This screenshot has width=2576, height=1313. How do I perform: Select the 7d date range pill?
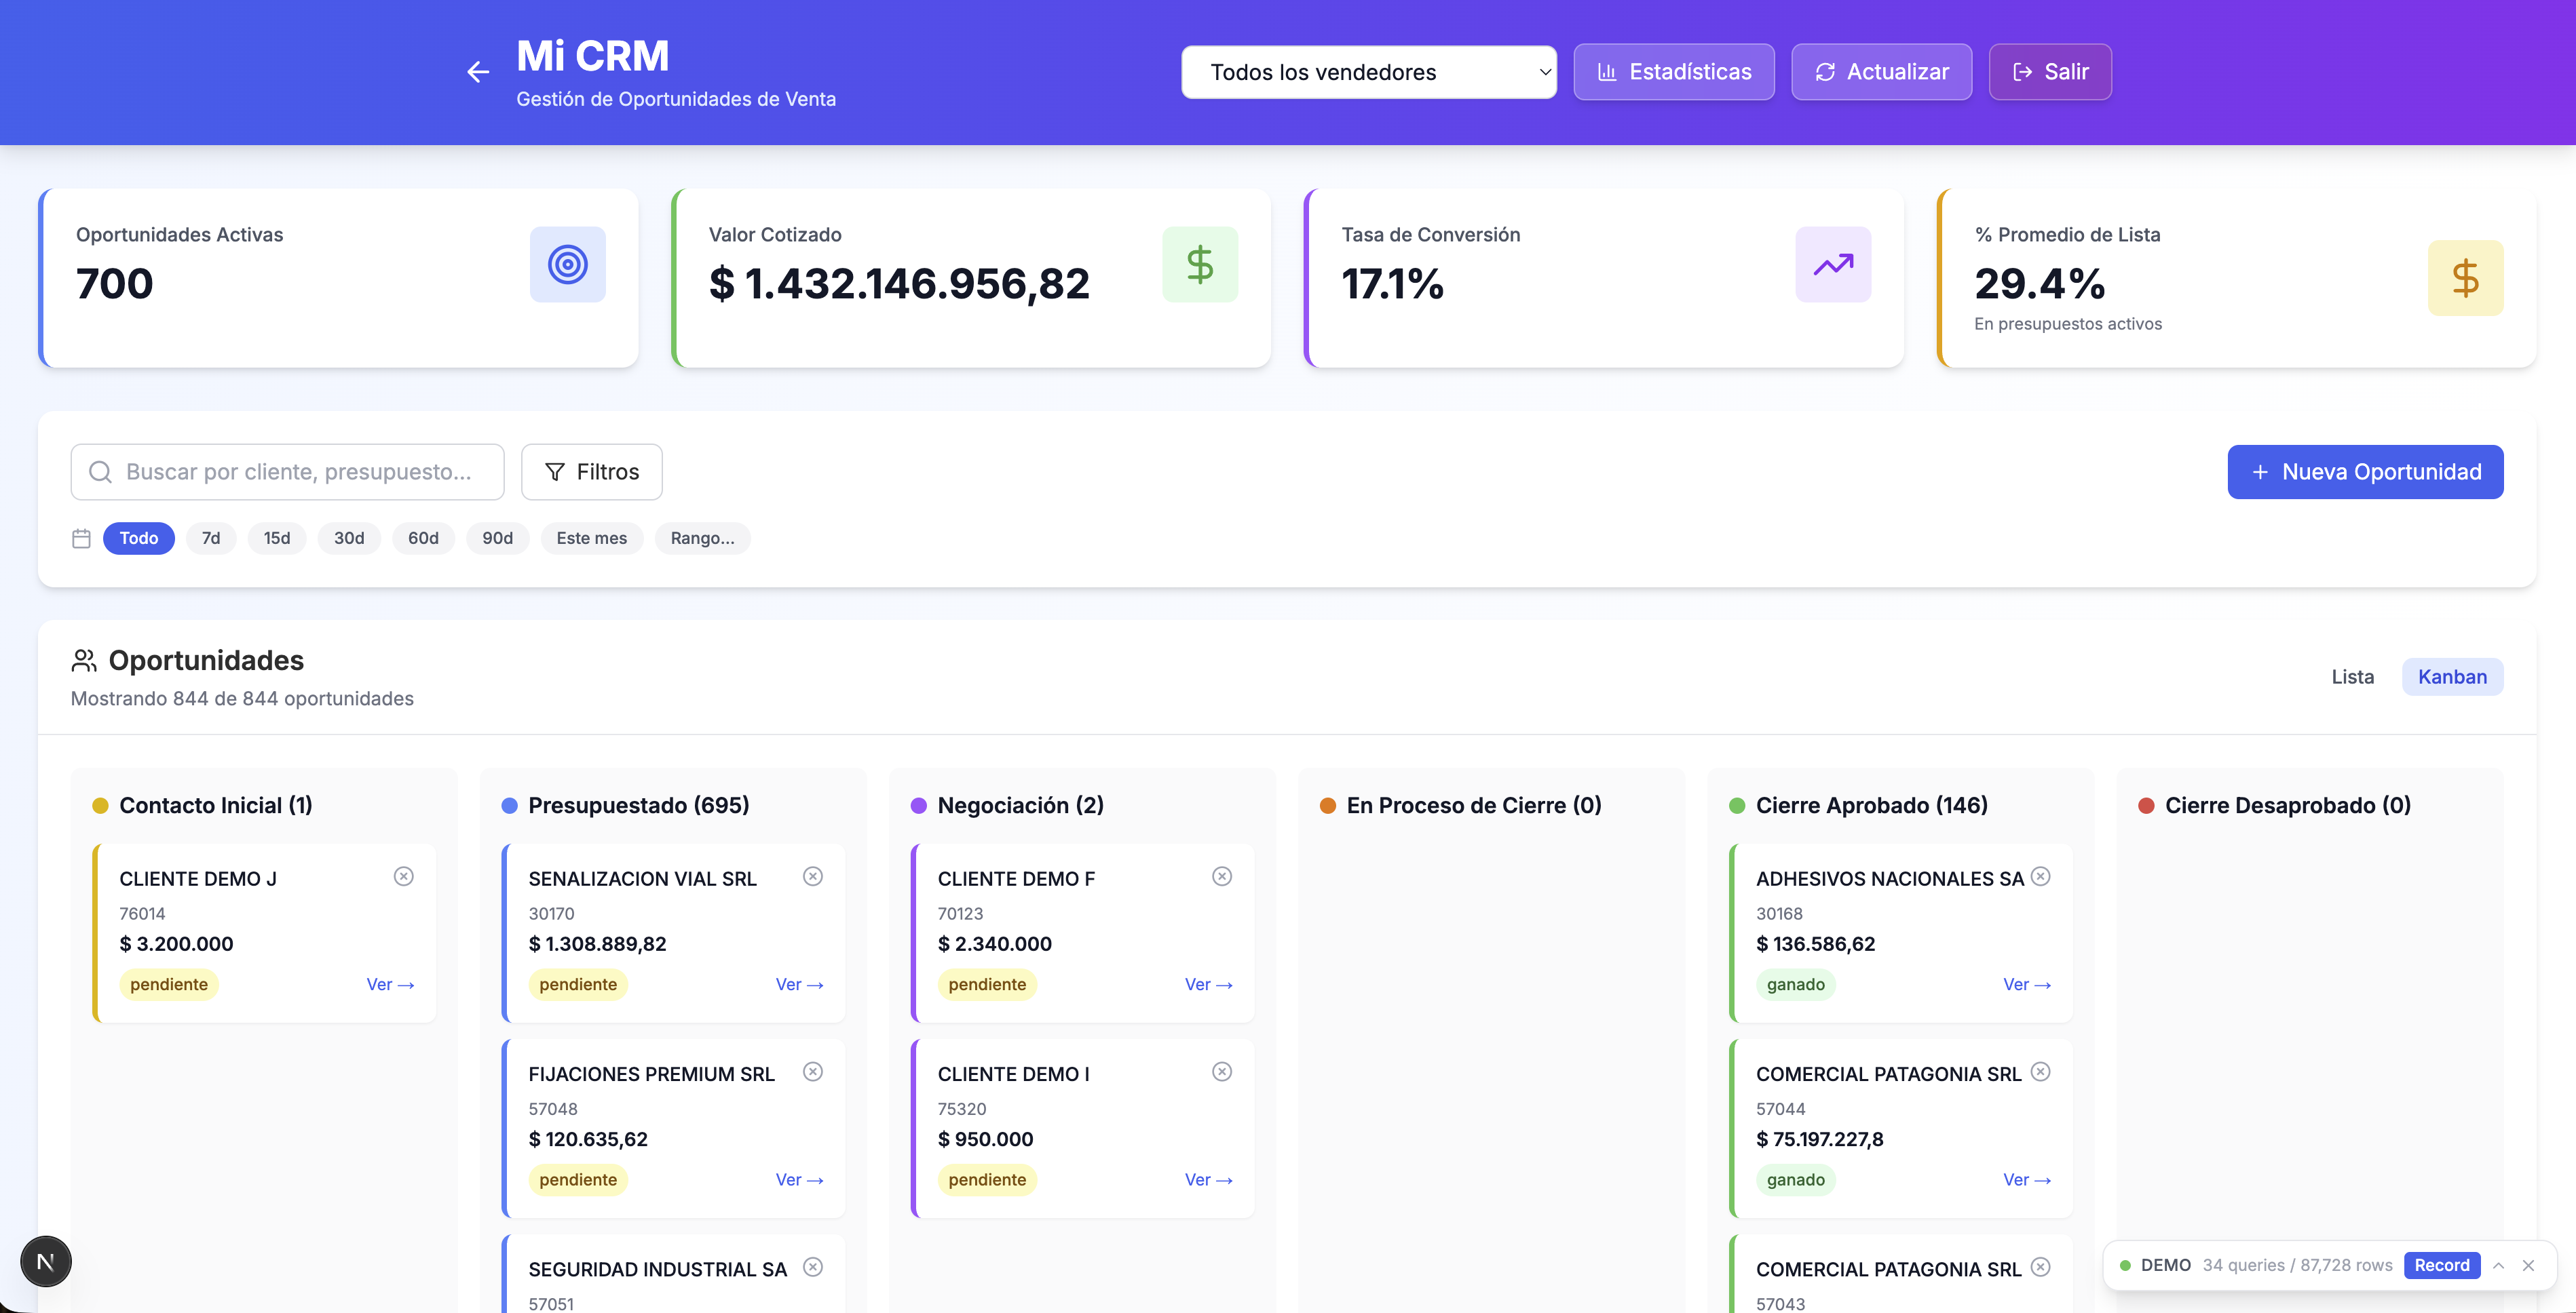tap(211, 538)
